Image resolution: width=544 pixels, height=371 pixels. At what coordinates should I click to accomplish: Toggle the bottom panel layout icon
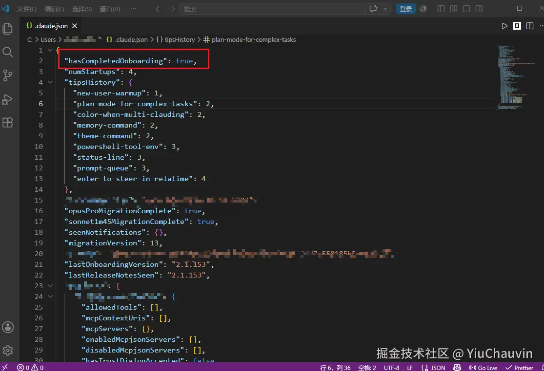pos(466,9)
